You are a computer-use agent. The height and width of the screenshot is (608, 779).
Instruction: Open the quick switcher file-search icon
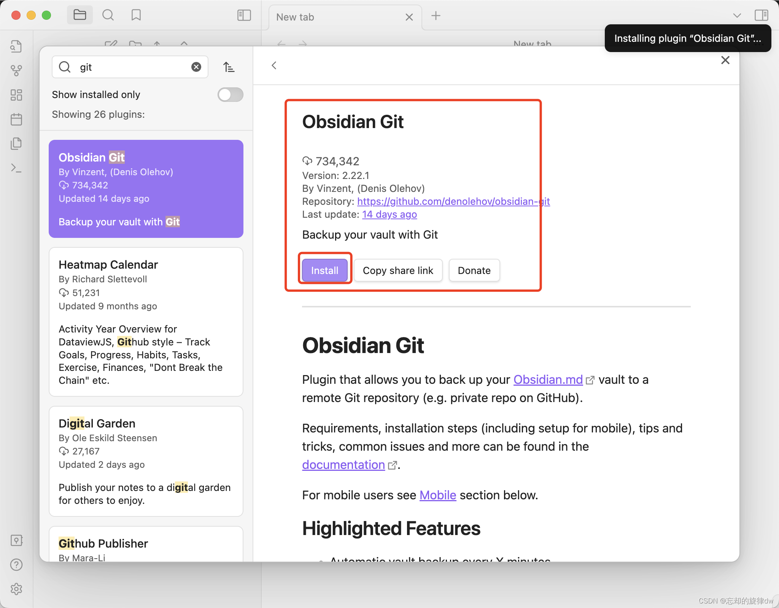coord(16,46)
